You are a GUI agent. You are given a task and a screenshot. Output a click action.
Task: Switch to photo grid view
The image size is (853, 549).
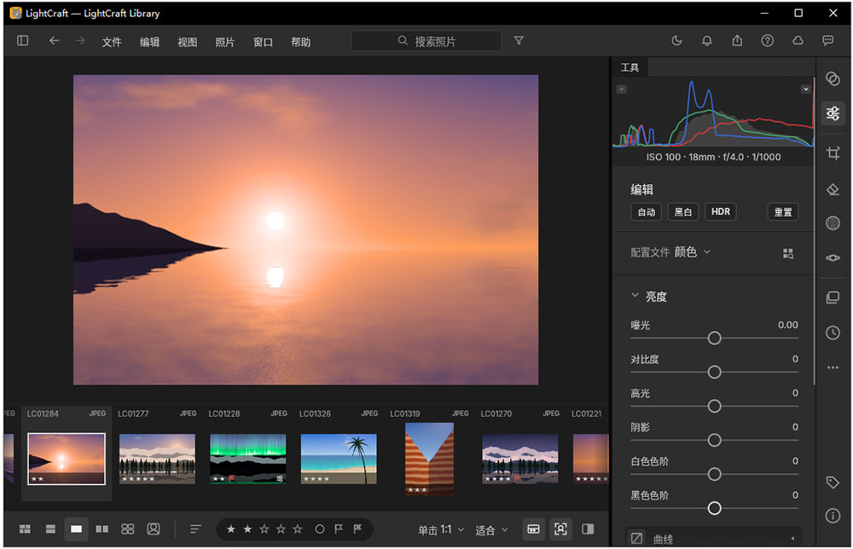[x=25, y=529]
